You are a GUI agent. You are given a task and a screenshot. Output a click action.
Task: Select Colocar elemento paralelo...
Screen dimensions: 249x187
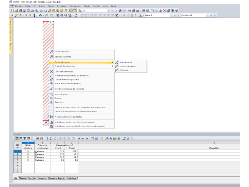tap(82, 79)
